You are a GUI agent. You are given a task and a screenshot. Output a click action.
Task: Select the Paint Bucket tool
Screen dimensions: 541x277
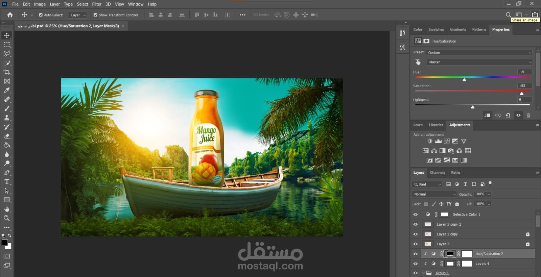point(7,145)
